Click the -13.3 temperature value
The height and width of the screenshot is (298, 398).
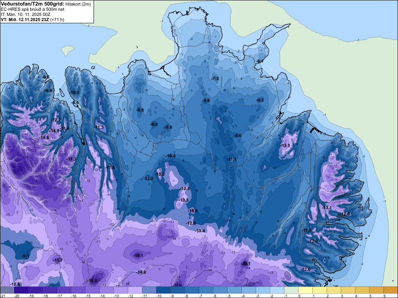(184, 200)
